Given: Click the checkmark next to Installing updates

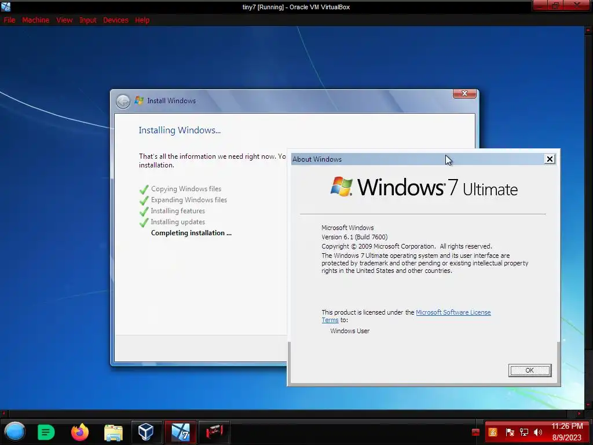Looking at the screenshot, I should point(144,222).
